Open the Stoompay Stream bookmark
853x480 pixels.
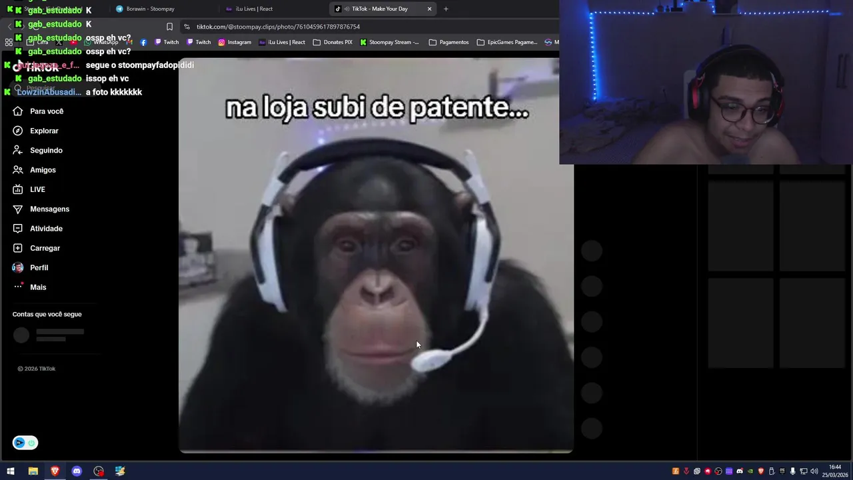click(x=389, y=42)
